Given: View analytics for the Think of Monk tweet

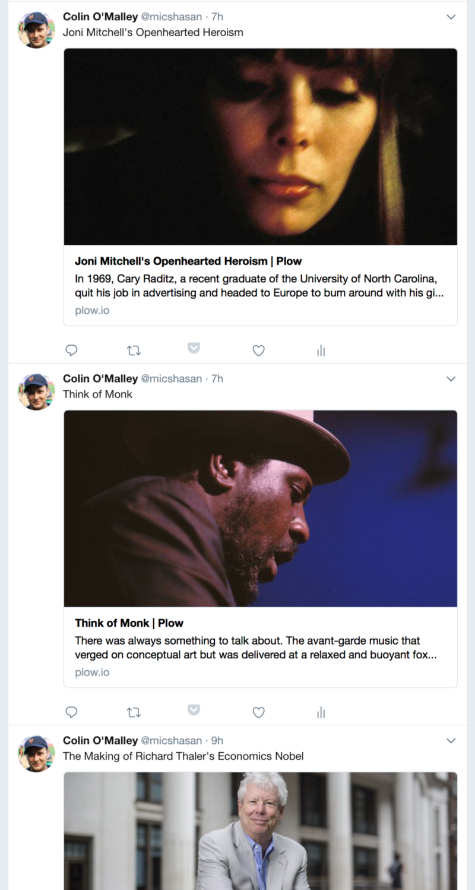Looking at the screenshot, I should pos(321,712).
